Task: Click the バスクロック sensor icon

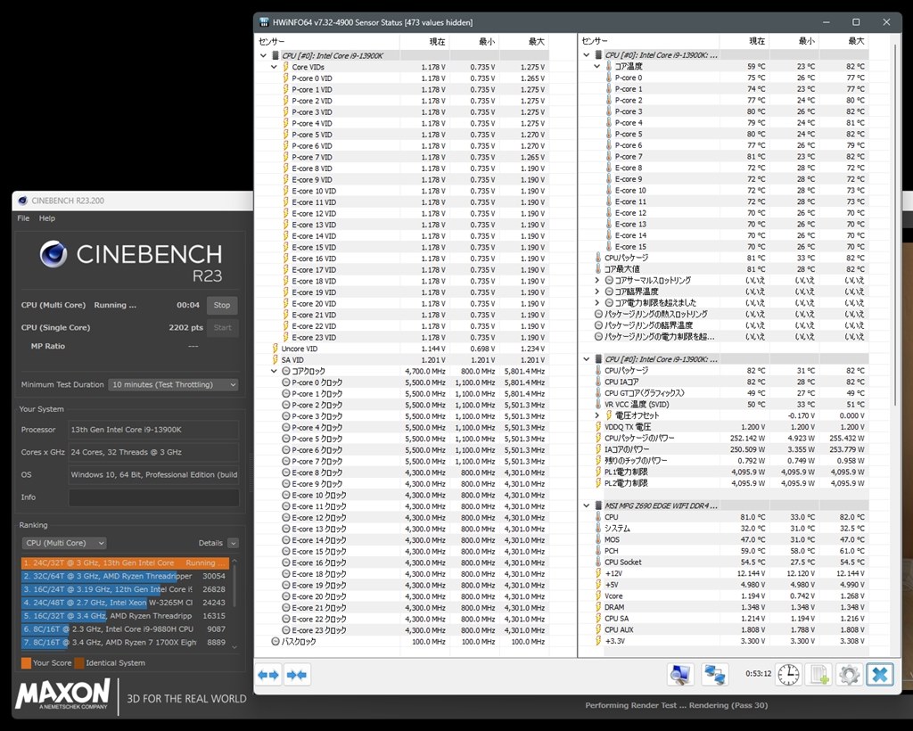Action: coord(275,641)
